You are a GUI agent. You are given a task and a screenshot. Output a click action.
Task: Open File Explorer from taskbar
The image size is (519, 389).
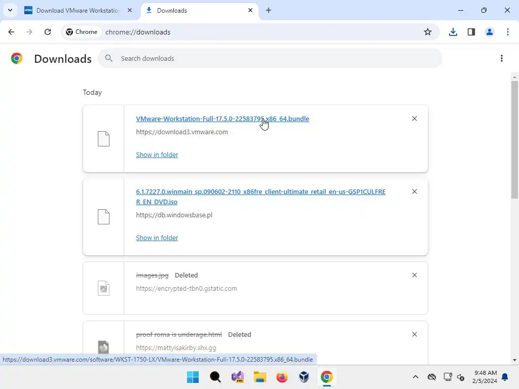pos(260,377)
